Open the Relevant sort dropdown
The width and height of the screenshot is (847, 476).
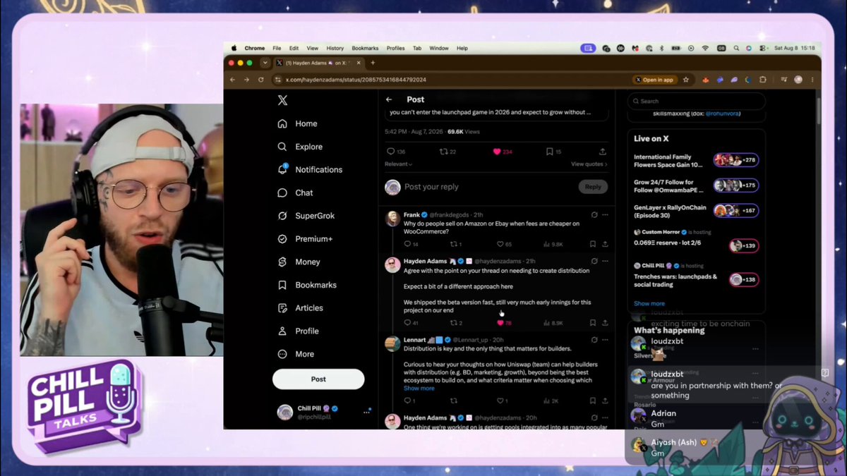[x=398, y=164]
